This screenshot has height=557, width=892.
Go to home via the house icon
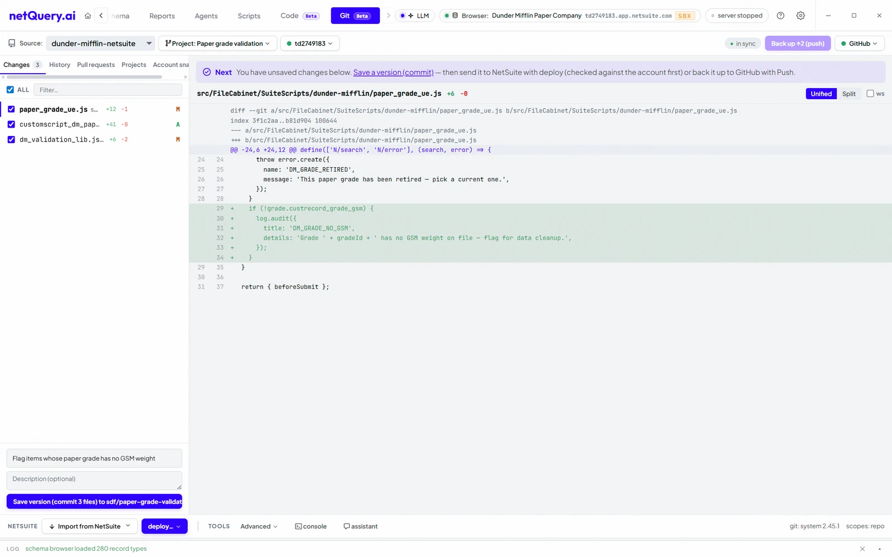[88, 16]
